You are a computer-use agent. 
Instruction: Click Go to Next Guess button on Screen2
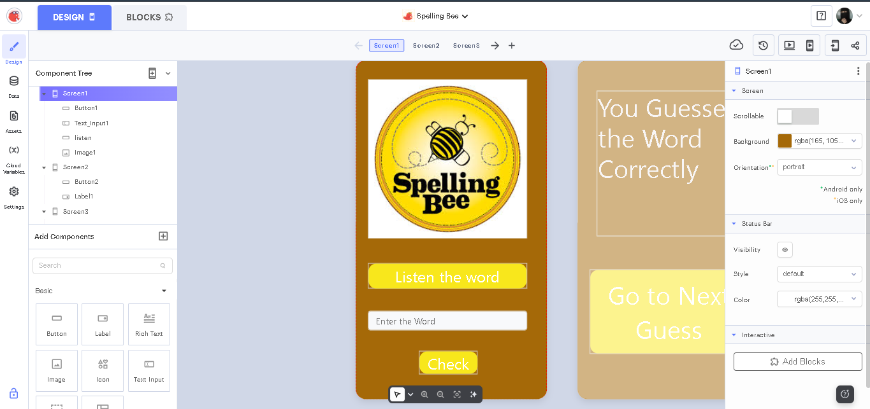[x=658, y=312]
